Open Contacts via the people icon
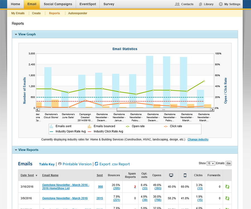251x209 pixels. point(177,4)
